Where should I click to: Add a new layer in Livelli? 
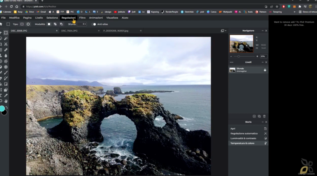click(x=254, y=116)
